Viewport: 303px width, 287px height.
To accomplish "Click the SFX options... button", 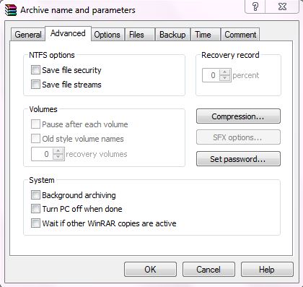I will click(x=238, y=137).
